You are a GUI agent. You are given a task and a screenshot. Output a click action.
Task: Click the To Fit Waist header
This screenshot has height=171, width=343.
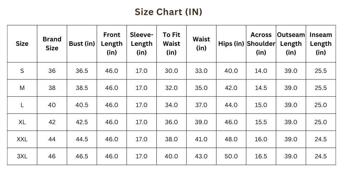tap(171, 44)
